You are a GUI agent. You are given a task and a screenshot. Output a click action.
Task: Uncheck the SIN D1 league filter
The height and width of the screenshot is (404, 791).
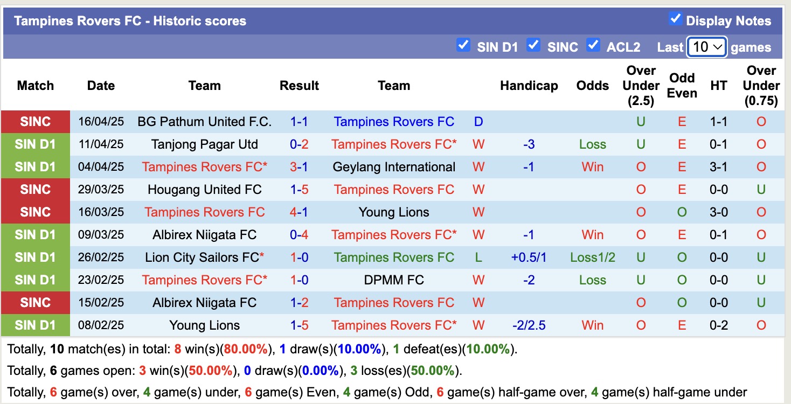[x=463, y=46]
